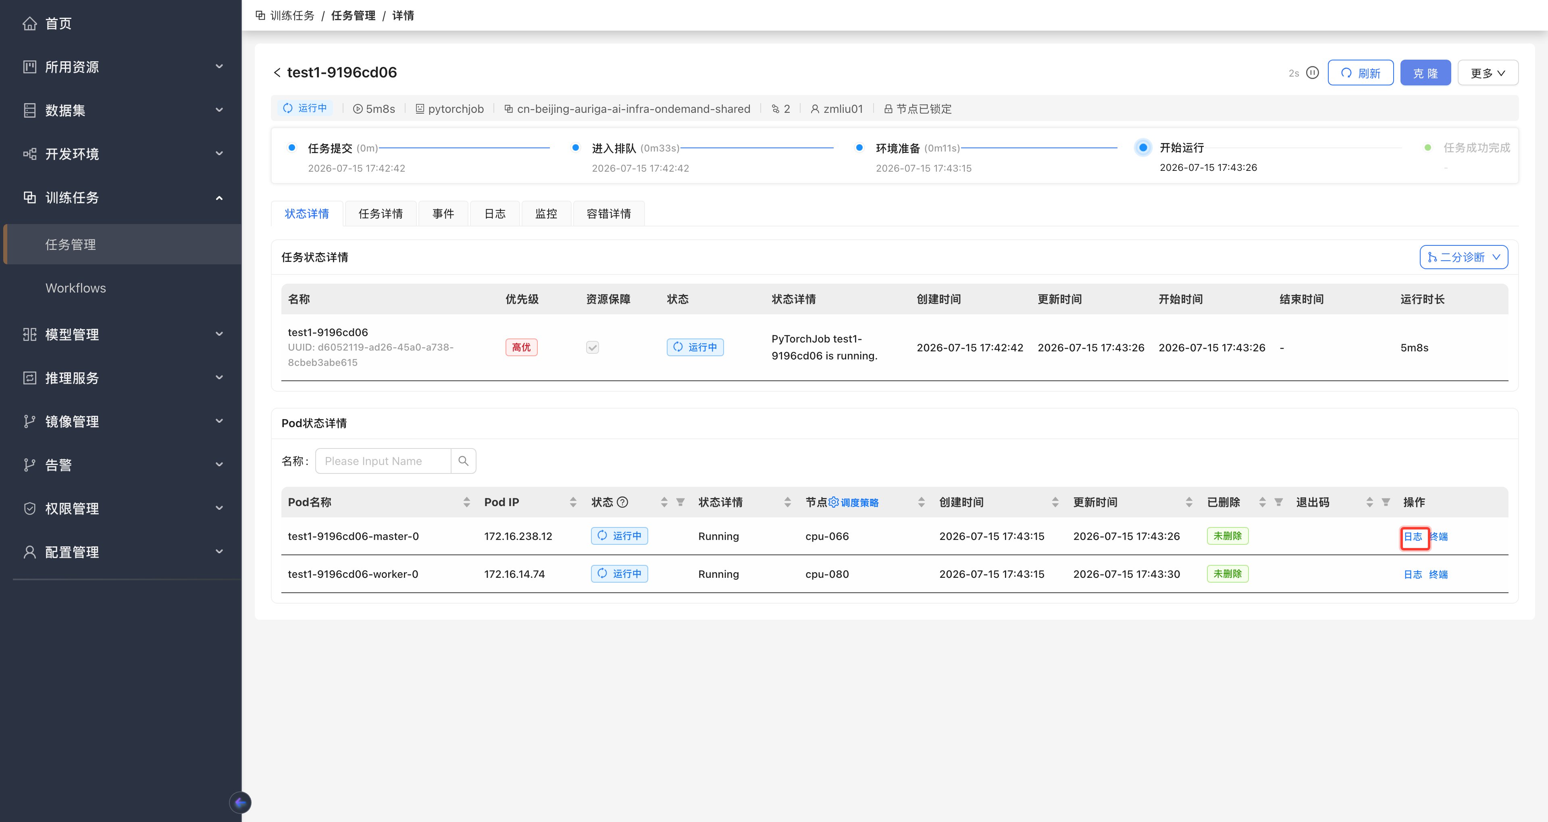The height and width of the screenshot is (822, 1548).
Task: Expand the 告警 sidebar menu chevron
Action: coord(219,465)
